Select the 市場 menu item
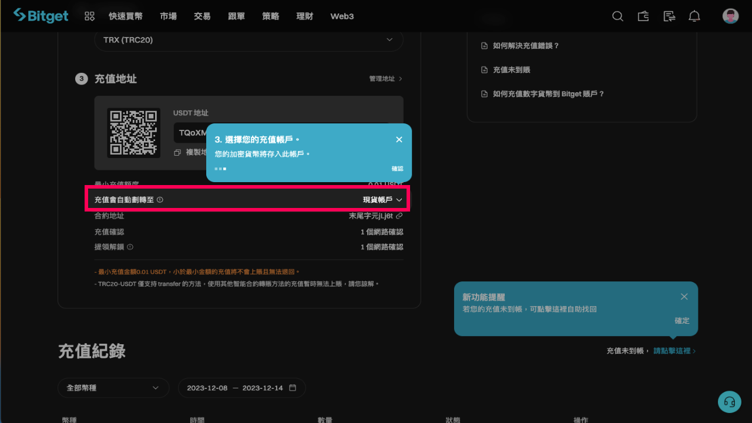The height and width of the screenshot is (423, 752). click(168, 16)
